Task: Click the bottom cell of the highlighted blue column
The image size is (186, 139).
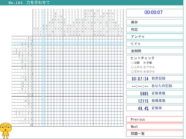Action: [x=43, y=125]
